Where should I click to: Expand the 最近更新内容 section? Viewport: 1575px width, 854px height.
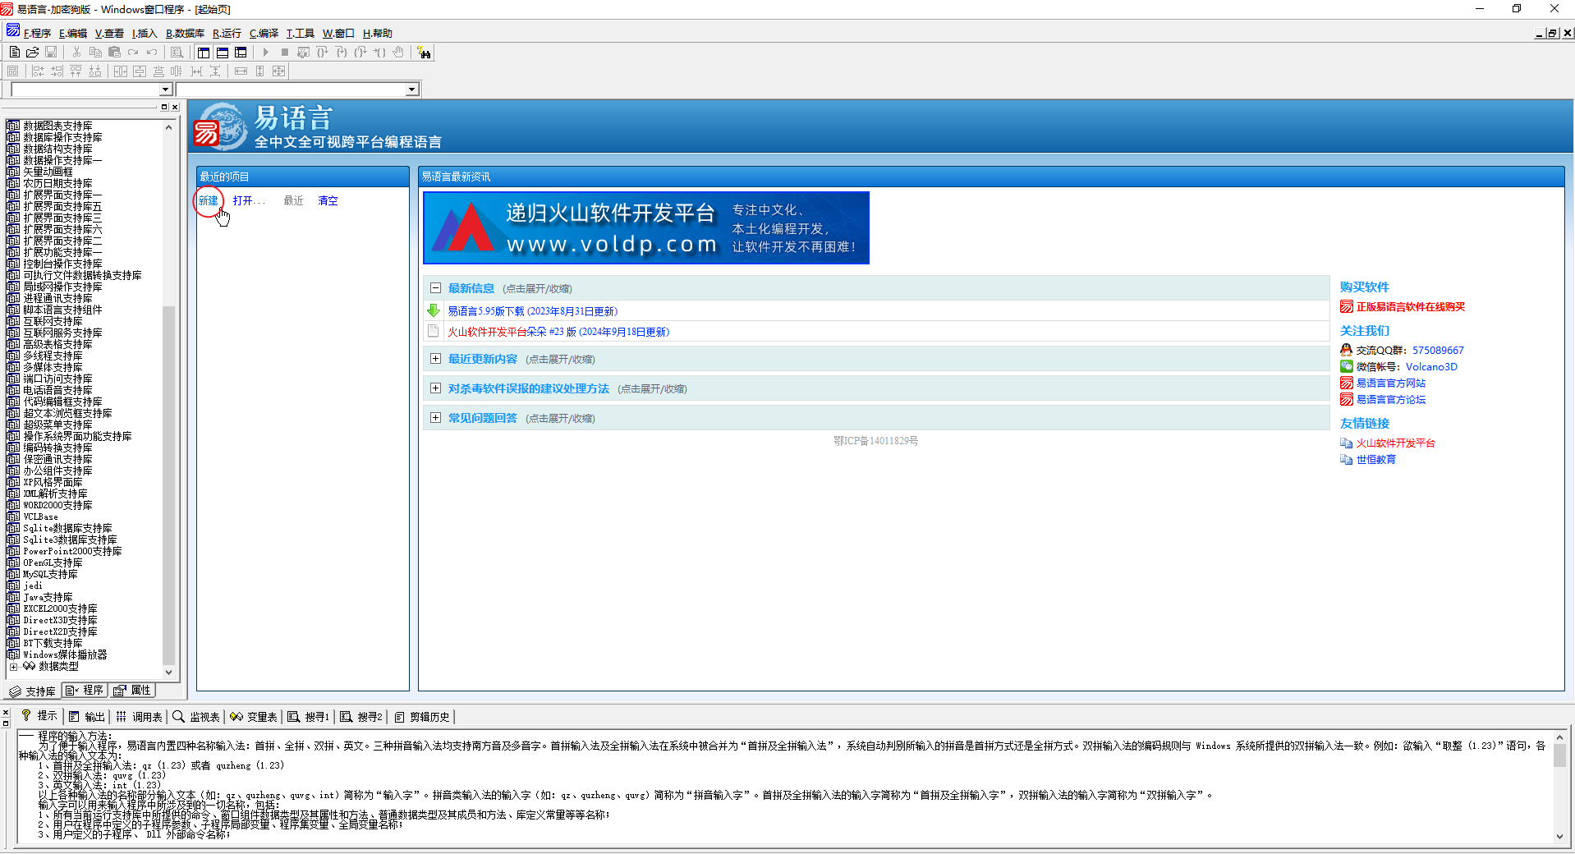pos(435,359)
